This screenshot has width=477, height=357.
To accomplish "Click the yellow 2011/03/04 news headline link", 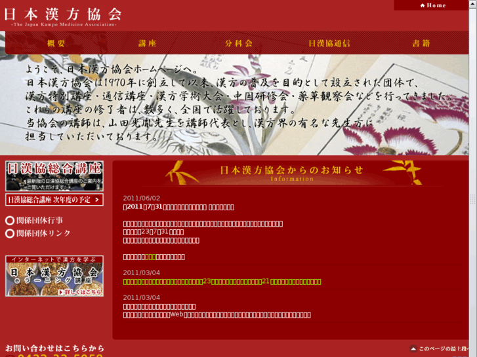I will coord(222,282).
